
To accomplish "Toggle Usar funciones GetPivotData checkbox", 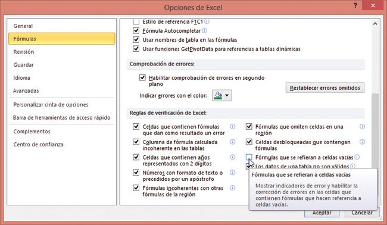I will tap(136, 49).
